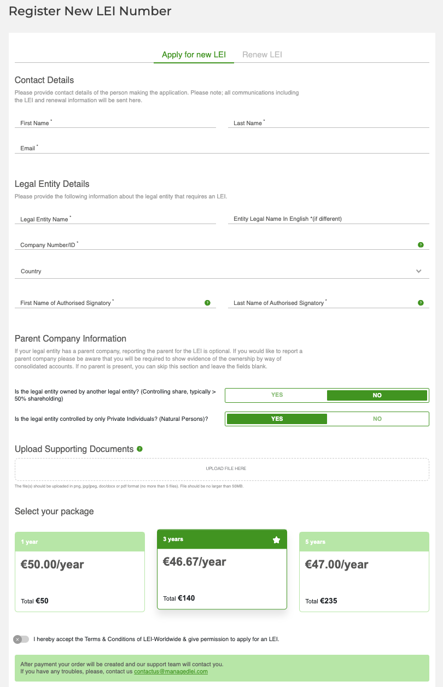Choose NO for owned by another legal entity
The height and width of the screenshot is (687, 443).
tap(377, 395)
